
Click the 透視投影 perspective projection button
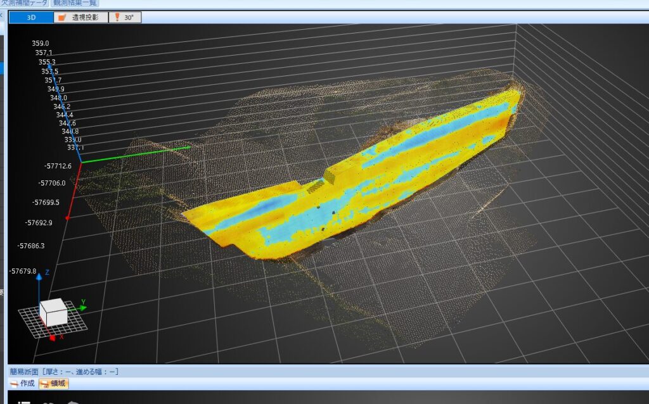(80, 17)
